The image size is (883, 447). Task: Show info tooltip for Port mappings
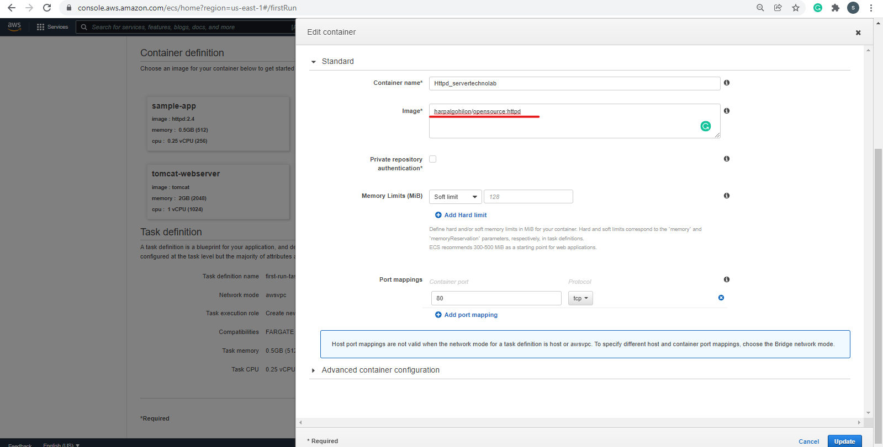[x=727, y=279]
